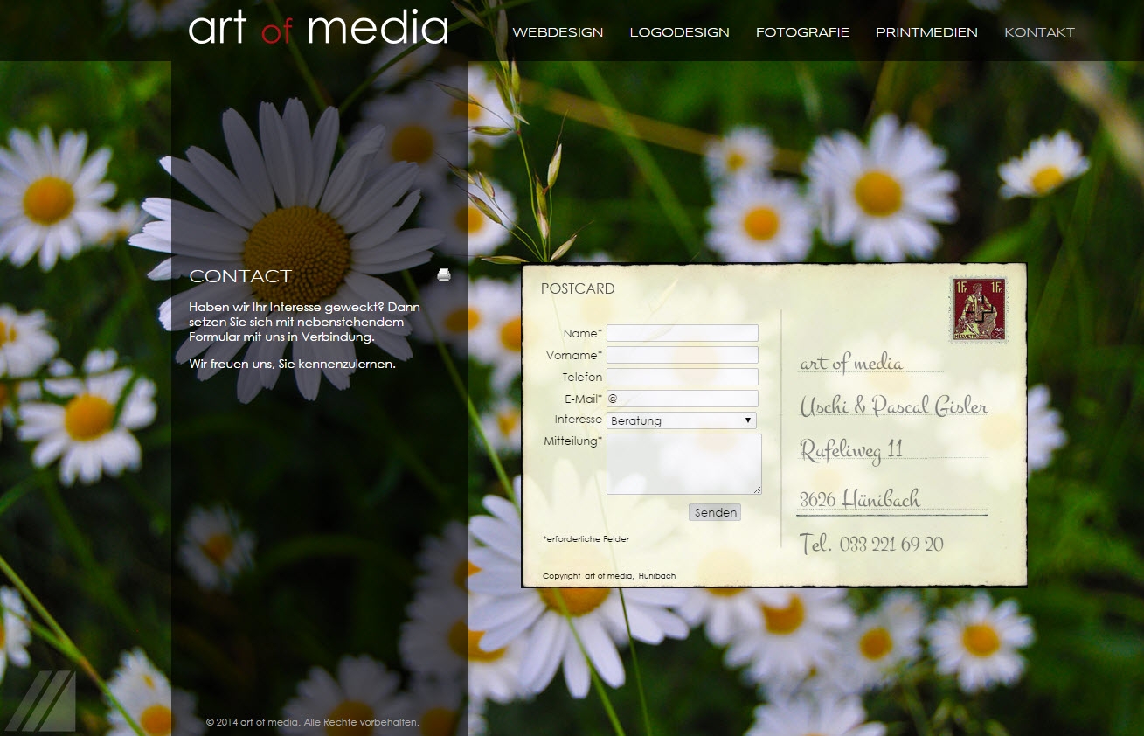Image resolution: width=1144 pixels, height=736 pixels.
Task: Click the striped logo icon in the bottom-left corner
Action: [41, 701]
